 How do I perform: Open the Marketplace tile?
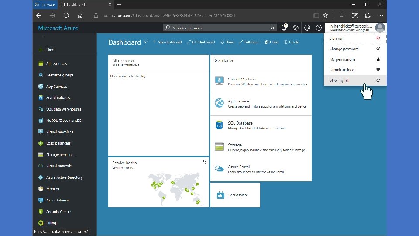235,195
